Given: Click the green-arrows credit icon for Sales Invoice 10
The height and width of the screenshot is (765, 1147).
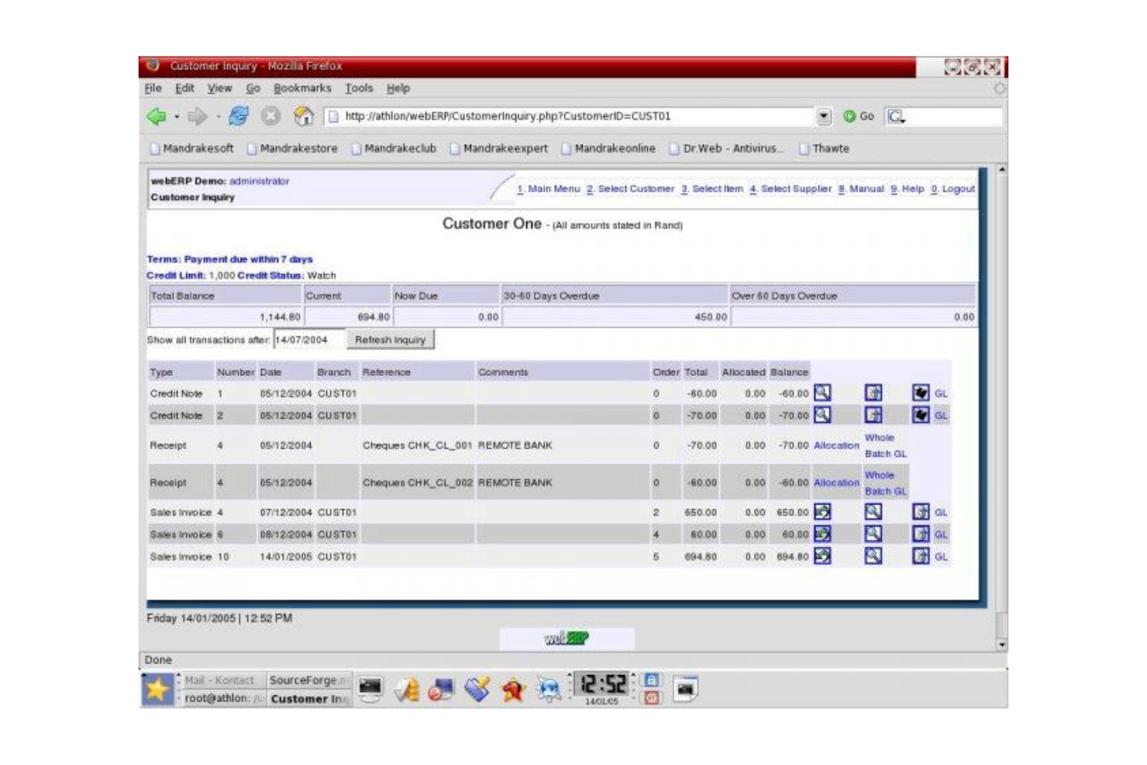Looking at the screenshot, I should pos(822,556).
